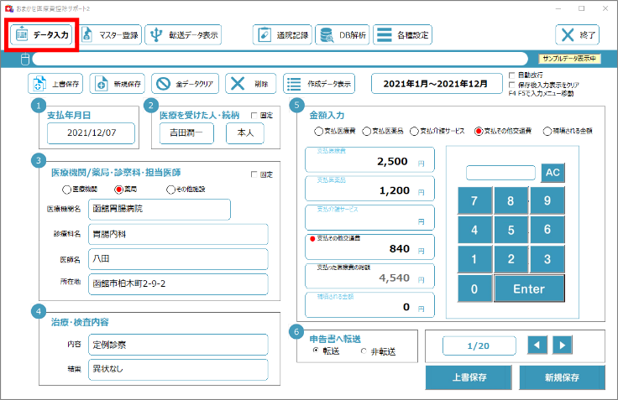
Task: Tick 固定 in the 医療機関 section
Action: (x=255, y=174)
